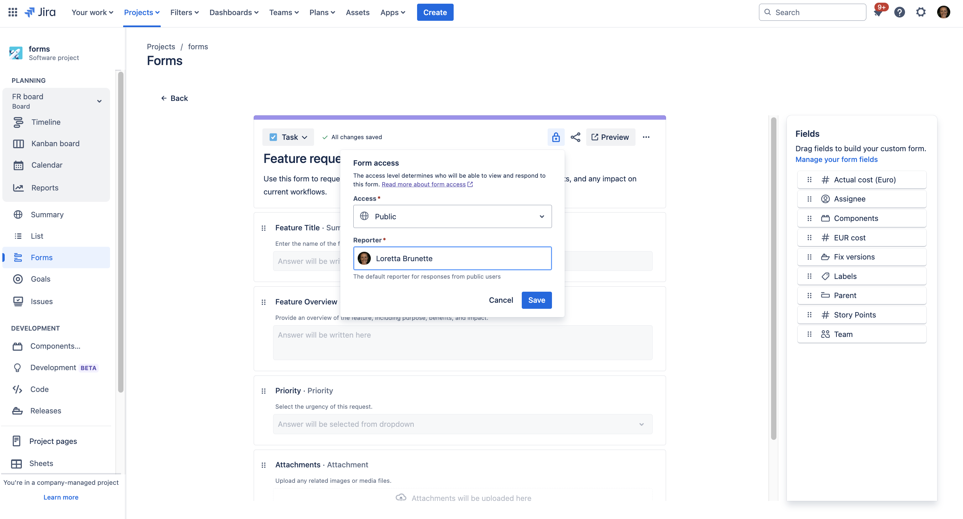Open the Teams menu
The height and width of the screenshot is (519, 963).
click(x=284, y=12)
